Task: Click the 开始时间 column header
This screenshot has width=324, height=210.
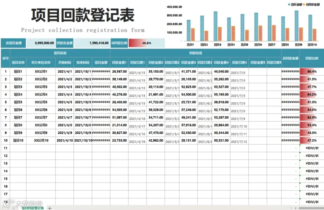Action: coord(65,62)
